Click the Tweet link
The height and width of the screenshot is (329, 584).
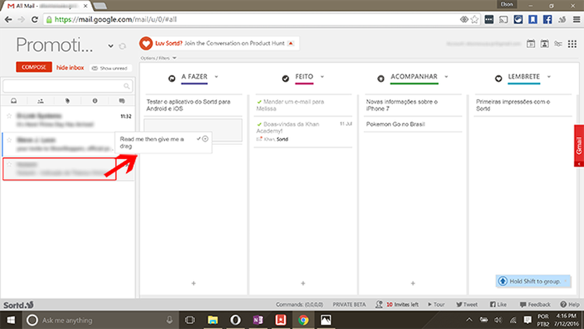(x=467, y=304)
